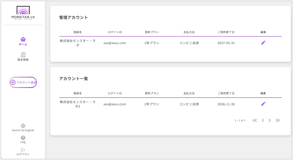Open the ホーム home icon
The image size is (293, 160).
pyautogui.click(x=23, y=39)
